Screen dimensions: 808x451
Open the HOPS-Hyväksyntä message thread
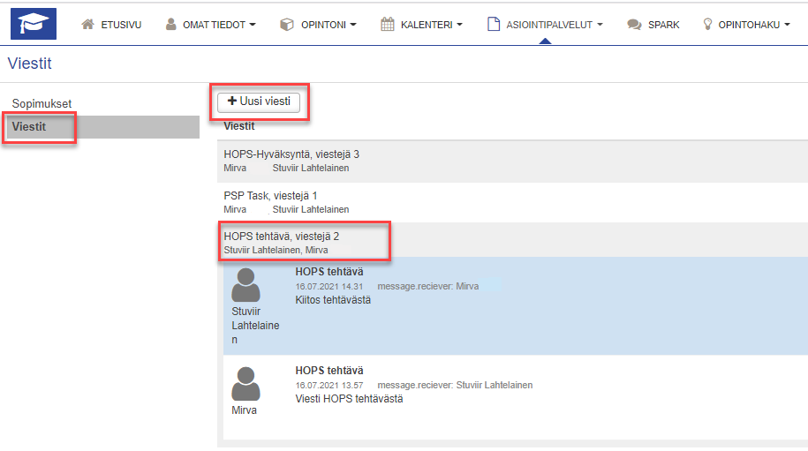pyautogui.click(x=291, y=154)
